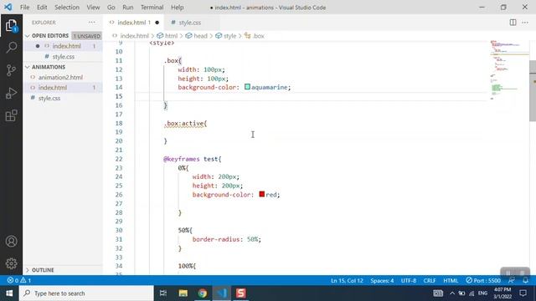Screen dimensions: 536x301
Task: Open the Extensions view
Action: 11,115
